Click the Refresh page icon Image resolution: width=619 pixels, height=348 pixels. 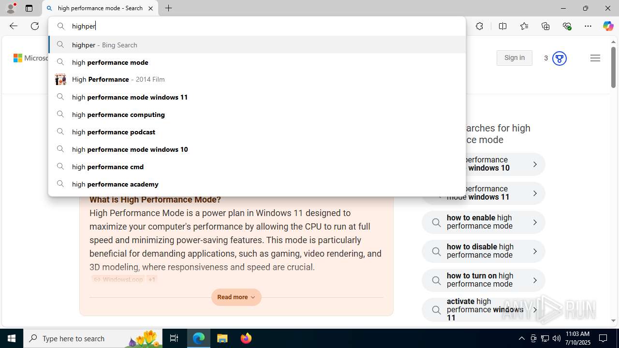point(35,26)
